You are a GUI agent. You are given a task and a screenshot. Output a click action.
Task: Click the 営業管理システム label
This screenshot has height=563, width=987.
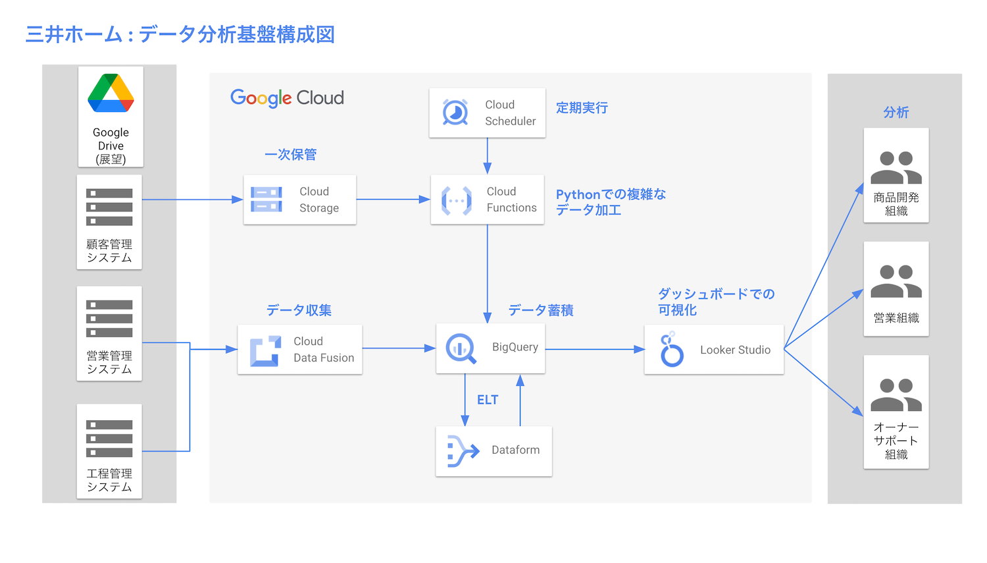pos(109,362)
